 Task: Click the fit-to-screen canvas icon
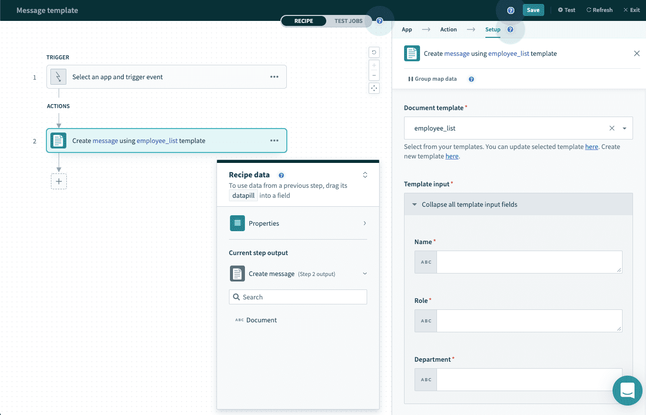click(374, 88)
